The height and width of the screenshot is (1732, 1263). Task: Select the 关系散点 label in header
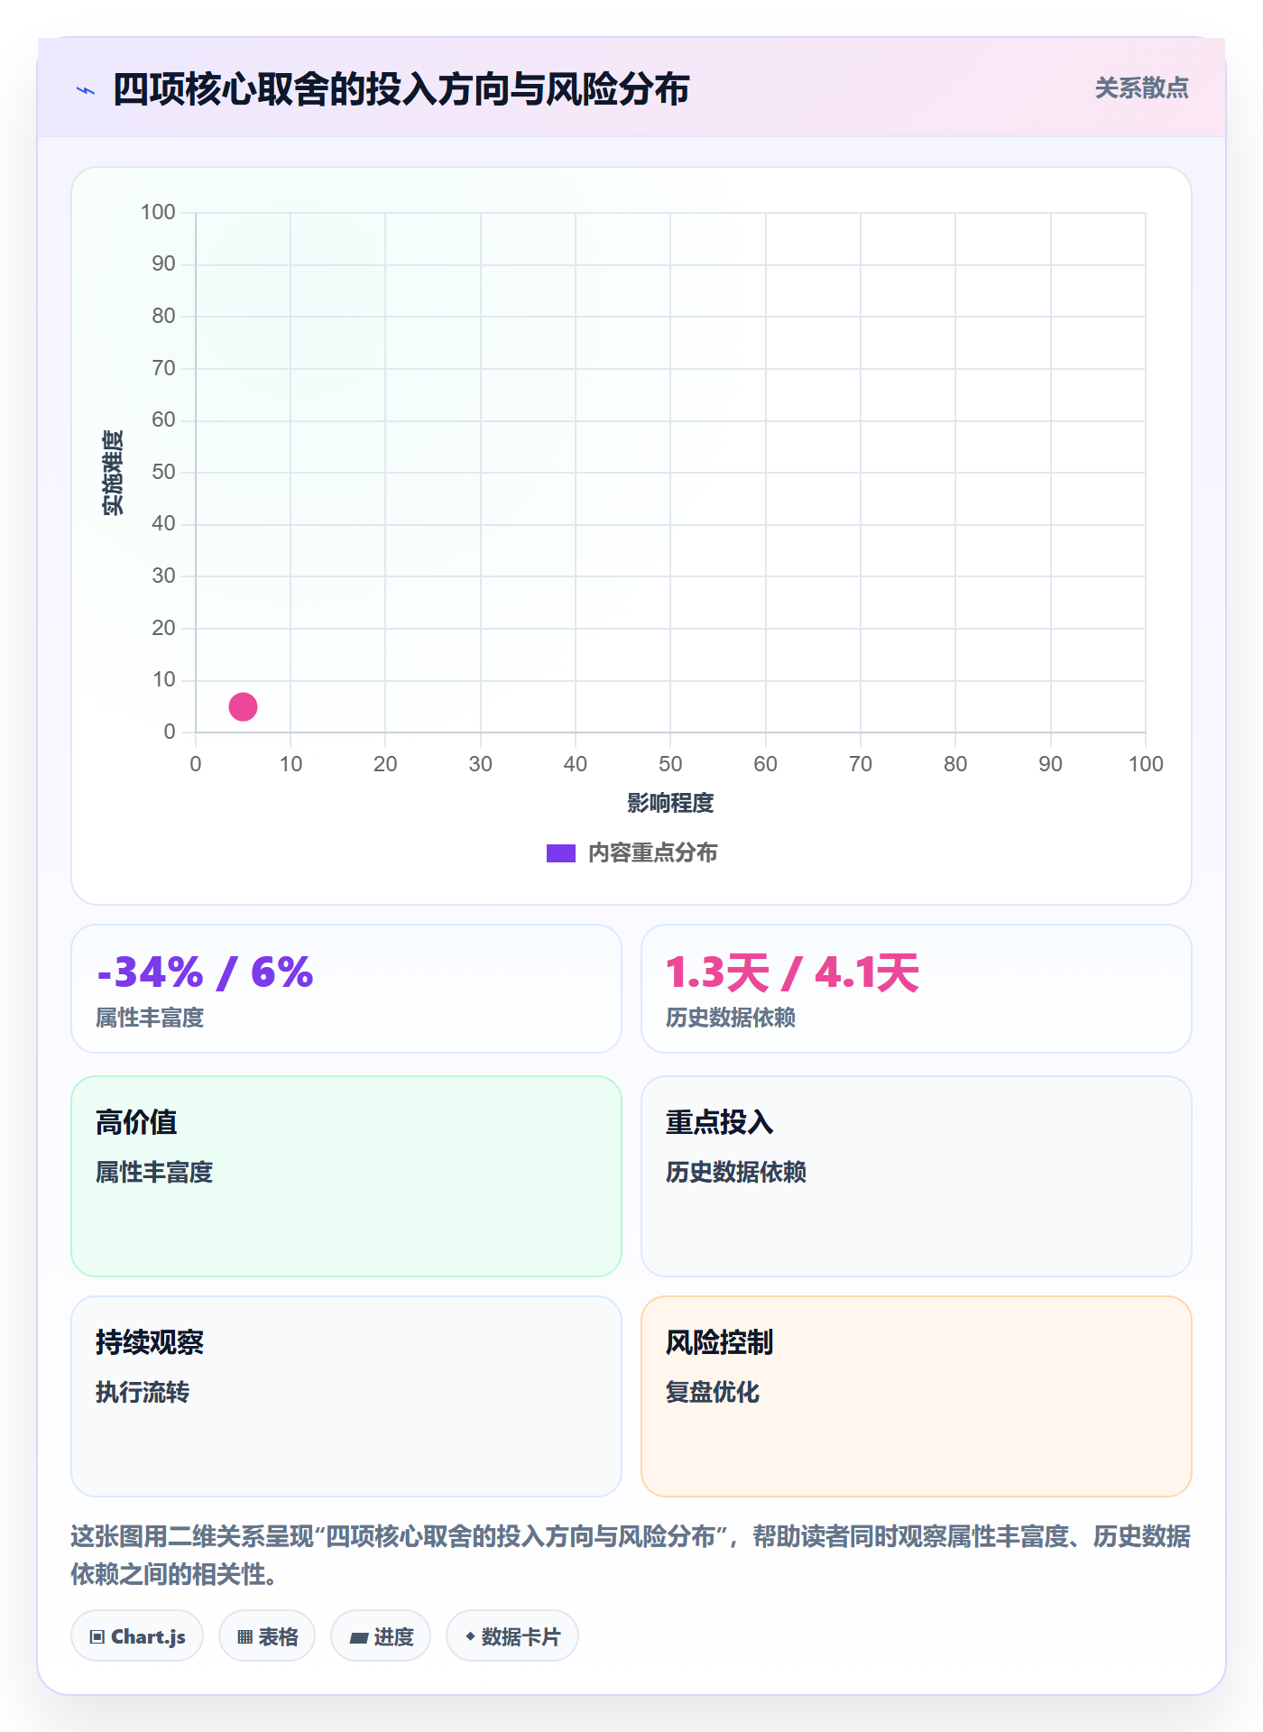coord(1141,88)
